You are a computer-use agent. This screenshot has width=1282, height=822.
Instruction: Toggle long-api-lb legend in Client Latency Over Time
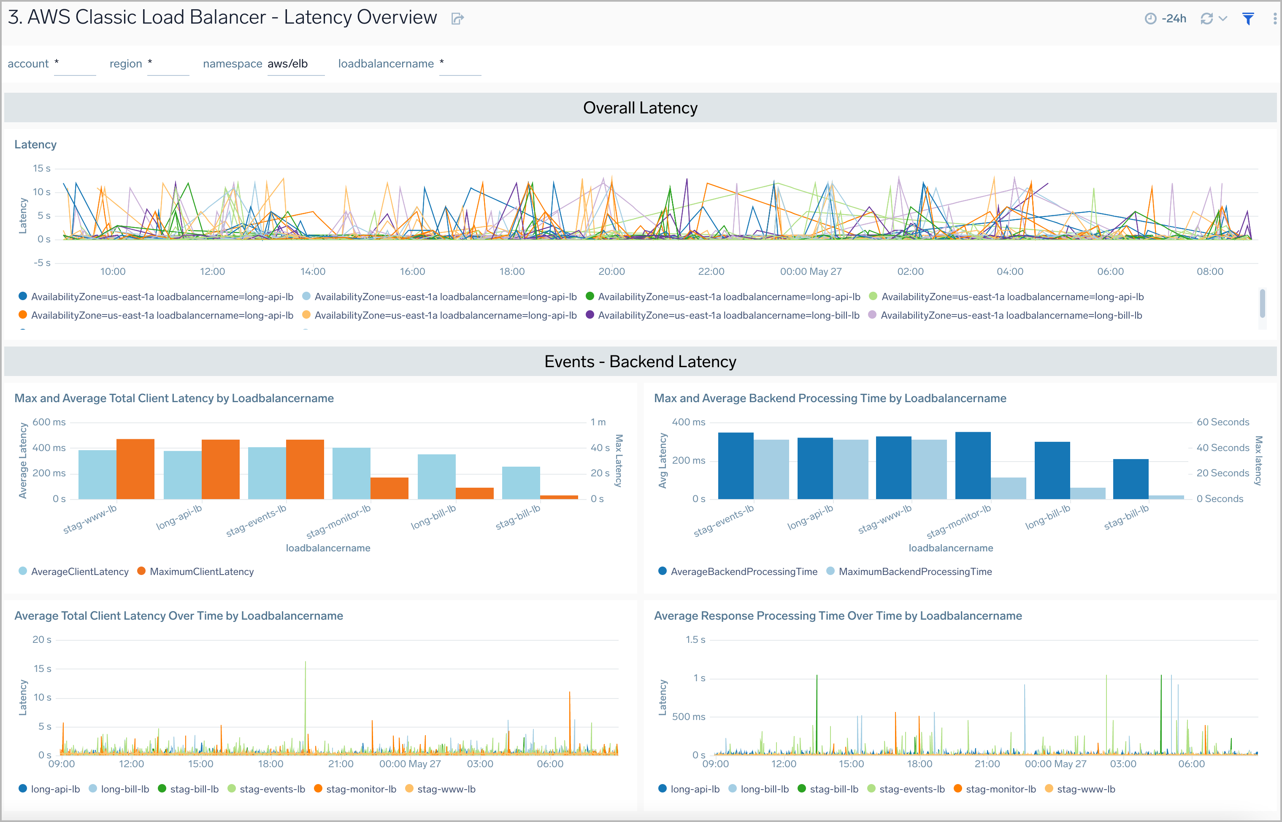click(x=49, y=790)
